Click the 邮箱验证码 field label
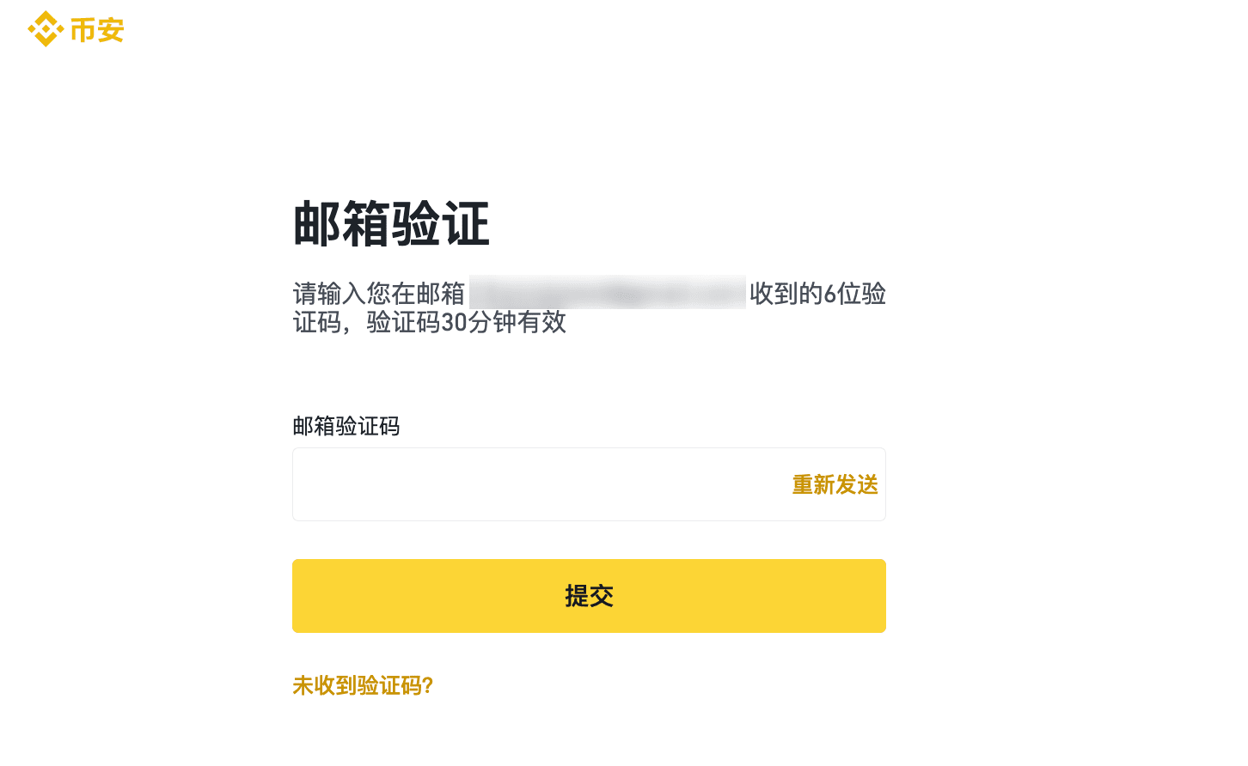 346,426
